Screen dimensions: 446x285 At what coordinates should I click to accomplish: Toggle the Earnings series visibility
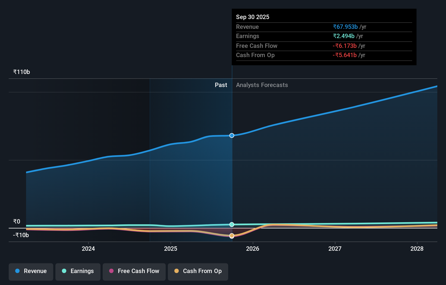(x=78, y=272)
